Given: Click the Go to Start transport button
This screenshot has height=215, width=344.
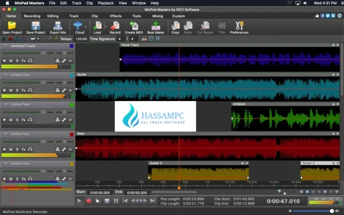Looking at the screenshot, I should 125,201.
